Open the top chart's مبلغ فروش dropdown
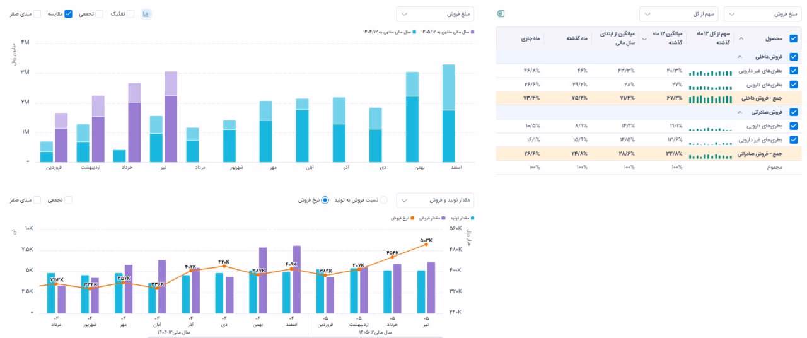Viewport: 807px width, 338px height. pos(435,14)
